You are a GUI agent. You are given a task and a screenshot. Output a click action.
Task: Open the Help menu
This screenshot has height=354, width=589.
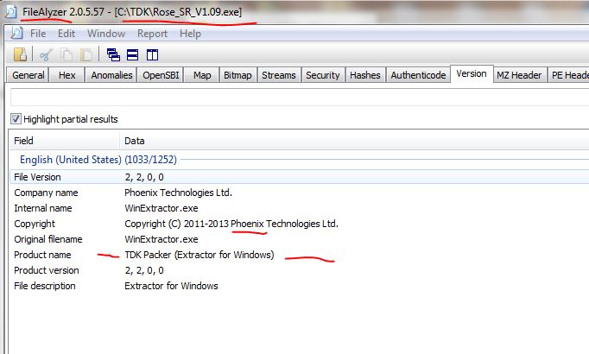click(x=190, y=34)
